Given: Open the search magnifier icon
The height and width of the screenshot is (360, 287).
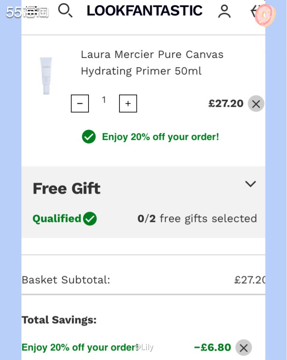Looking at the screenshot, I should [x=66, y=11].
